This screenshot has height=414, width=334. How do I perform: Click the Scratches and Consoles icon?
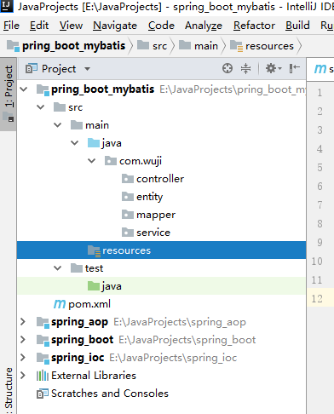43,394
